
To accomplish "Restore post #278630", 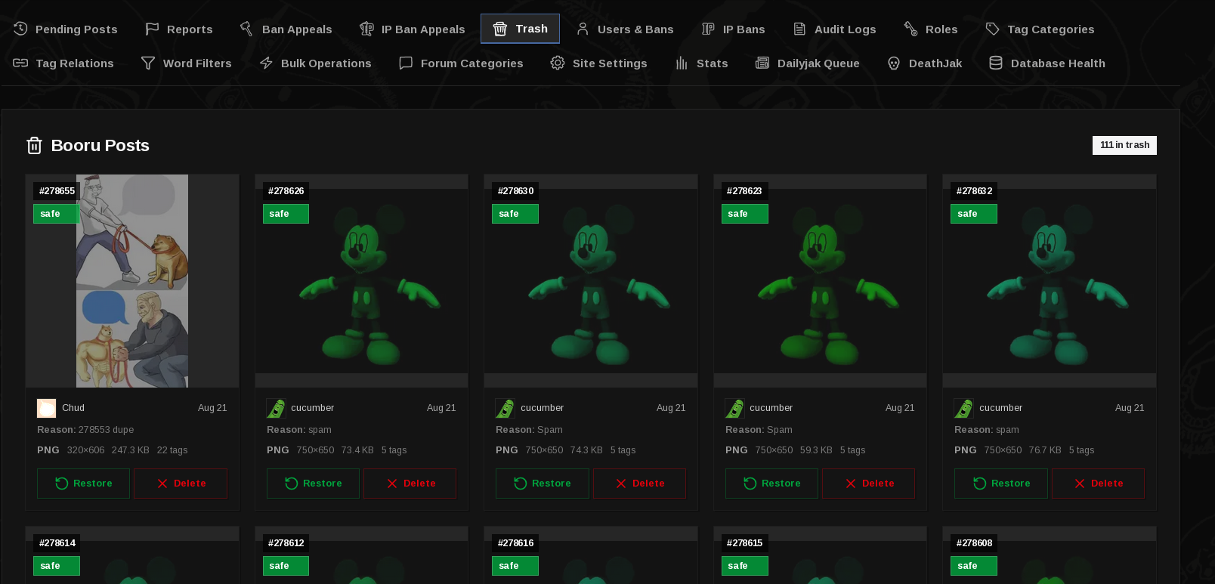I will [542, 484].
